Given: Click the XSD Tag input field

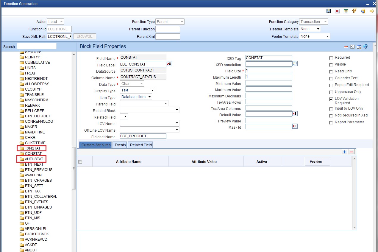Looking at the screenshot, I should pos(269,58).
